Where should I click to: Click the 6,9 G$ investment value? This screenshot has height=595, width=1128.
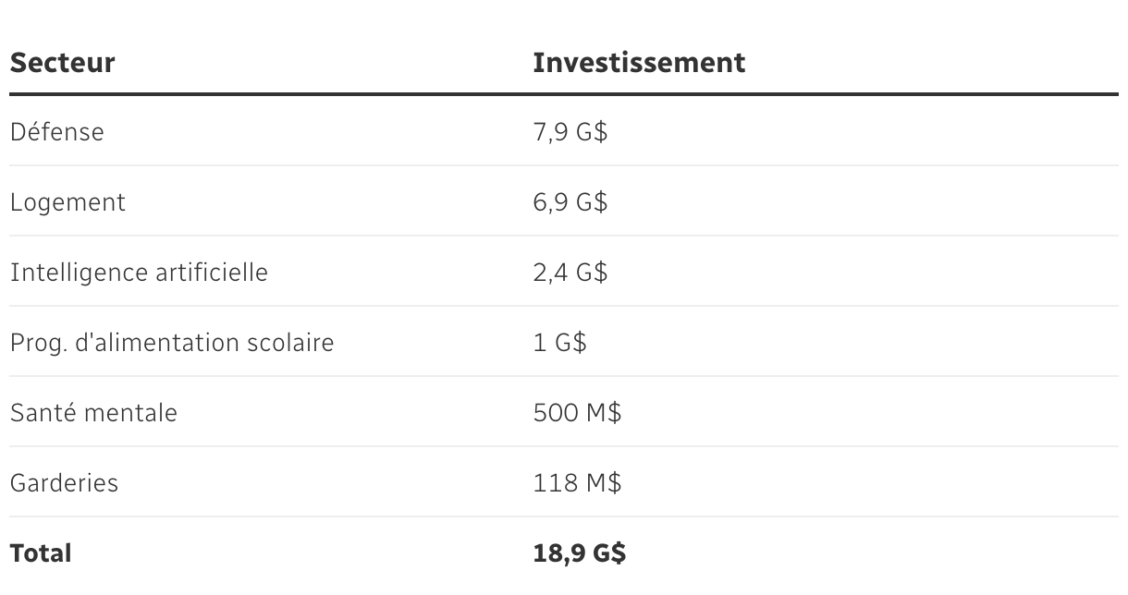pos(570,202)
